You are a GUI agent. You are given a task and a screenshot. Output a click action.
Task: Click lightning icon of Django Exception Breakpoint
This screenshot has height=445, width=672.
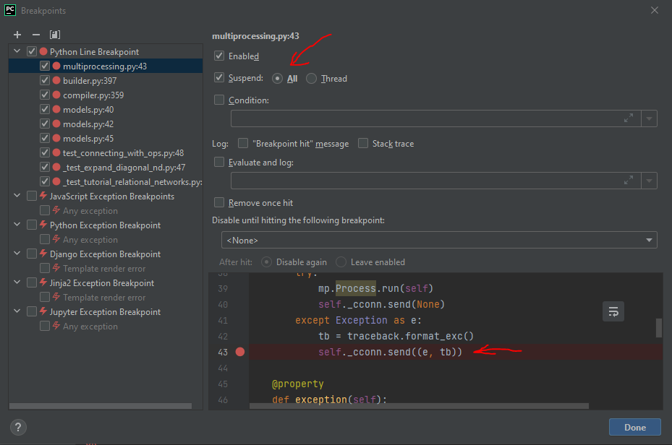click(x=43, y=254)
